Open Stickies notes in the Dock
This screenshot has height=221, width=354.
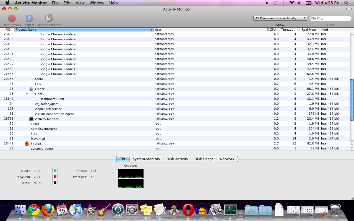pyautogui.click(x=146, y=210)
